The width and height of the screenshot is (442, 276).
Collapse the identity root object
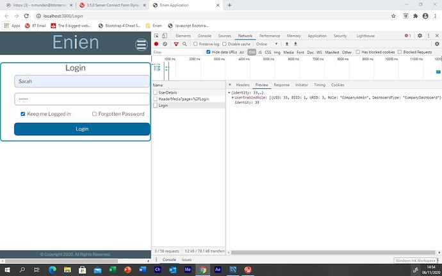pos(230,92)
